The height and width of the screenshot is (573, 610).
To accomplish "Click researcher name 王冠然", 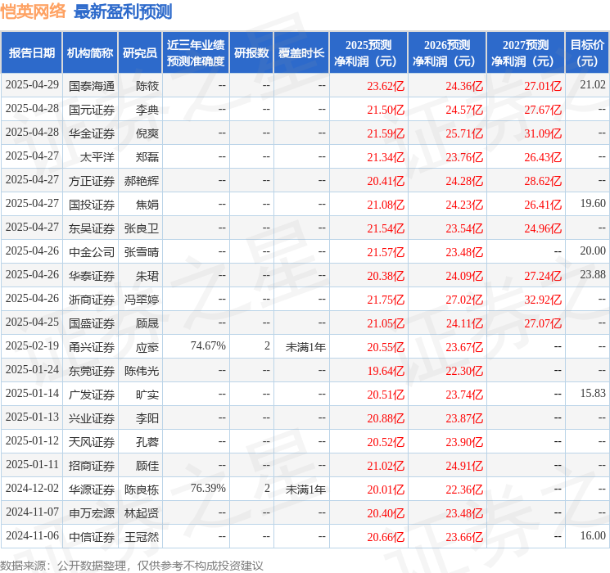I will click(141, 537).
